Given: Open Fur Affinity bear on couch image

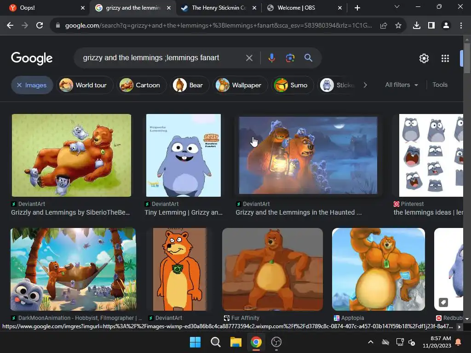Looking at the screenshot, I should (x=272, y=269).
